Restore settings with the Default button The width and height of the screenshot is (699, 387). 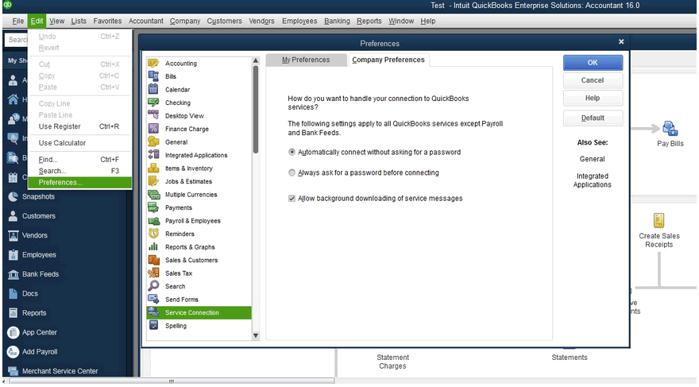593,118
